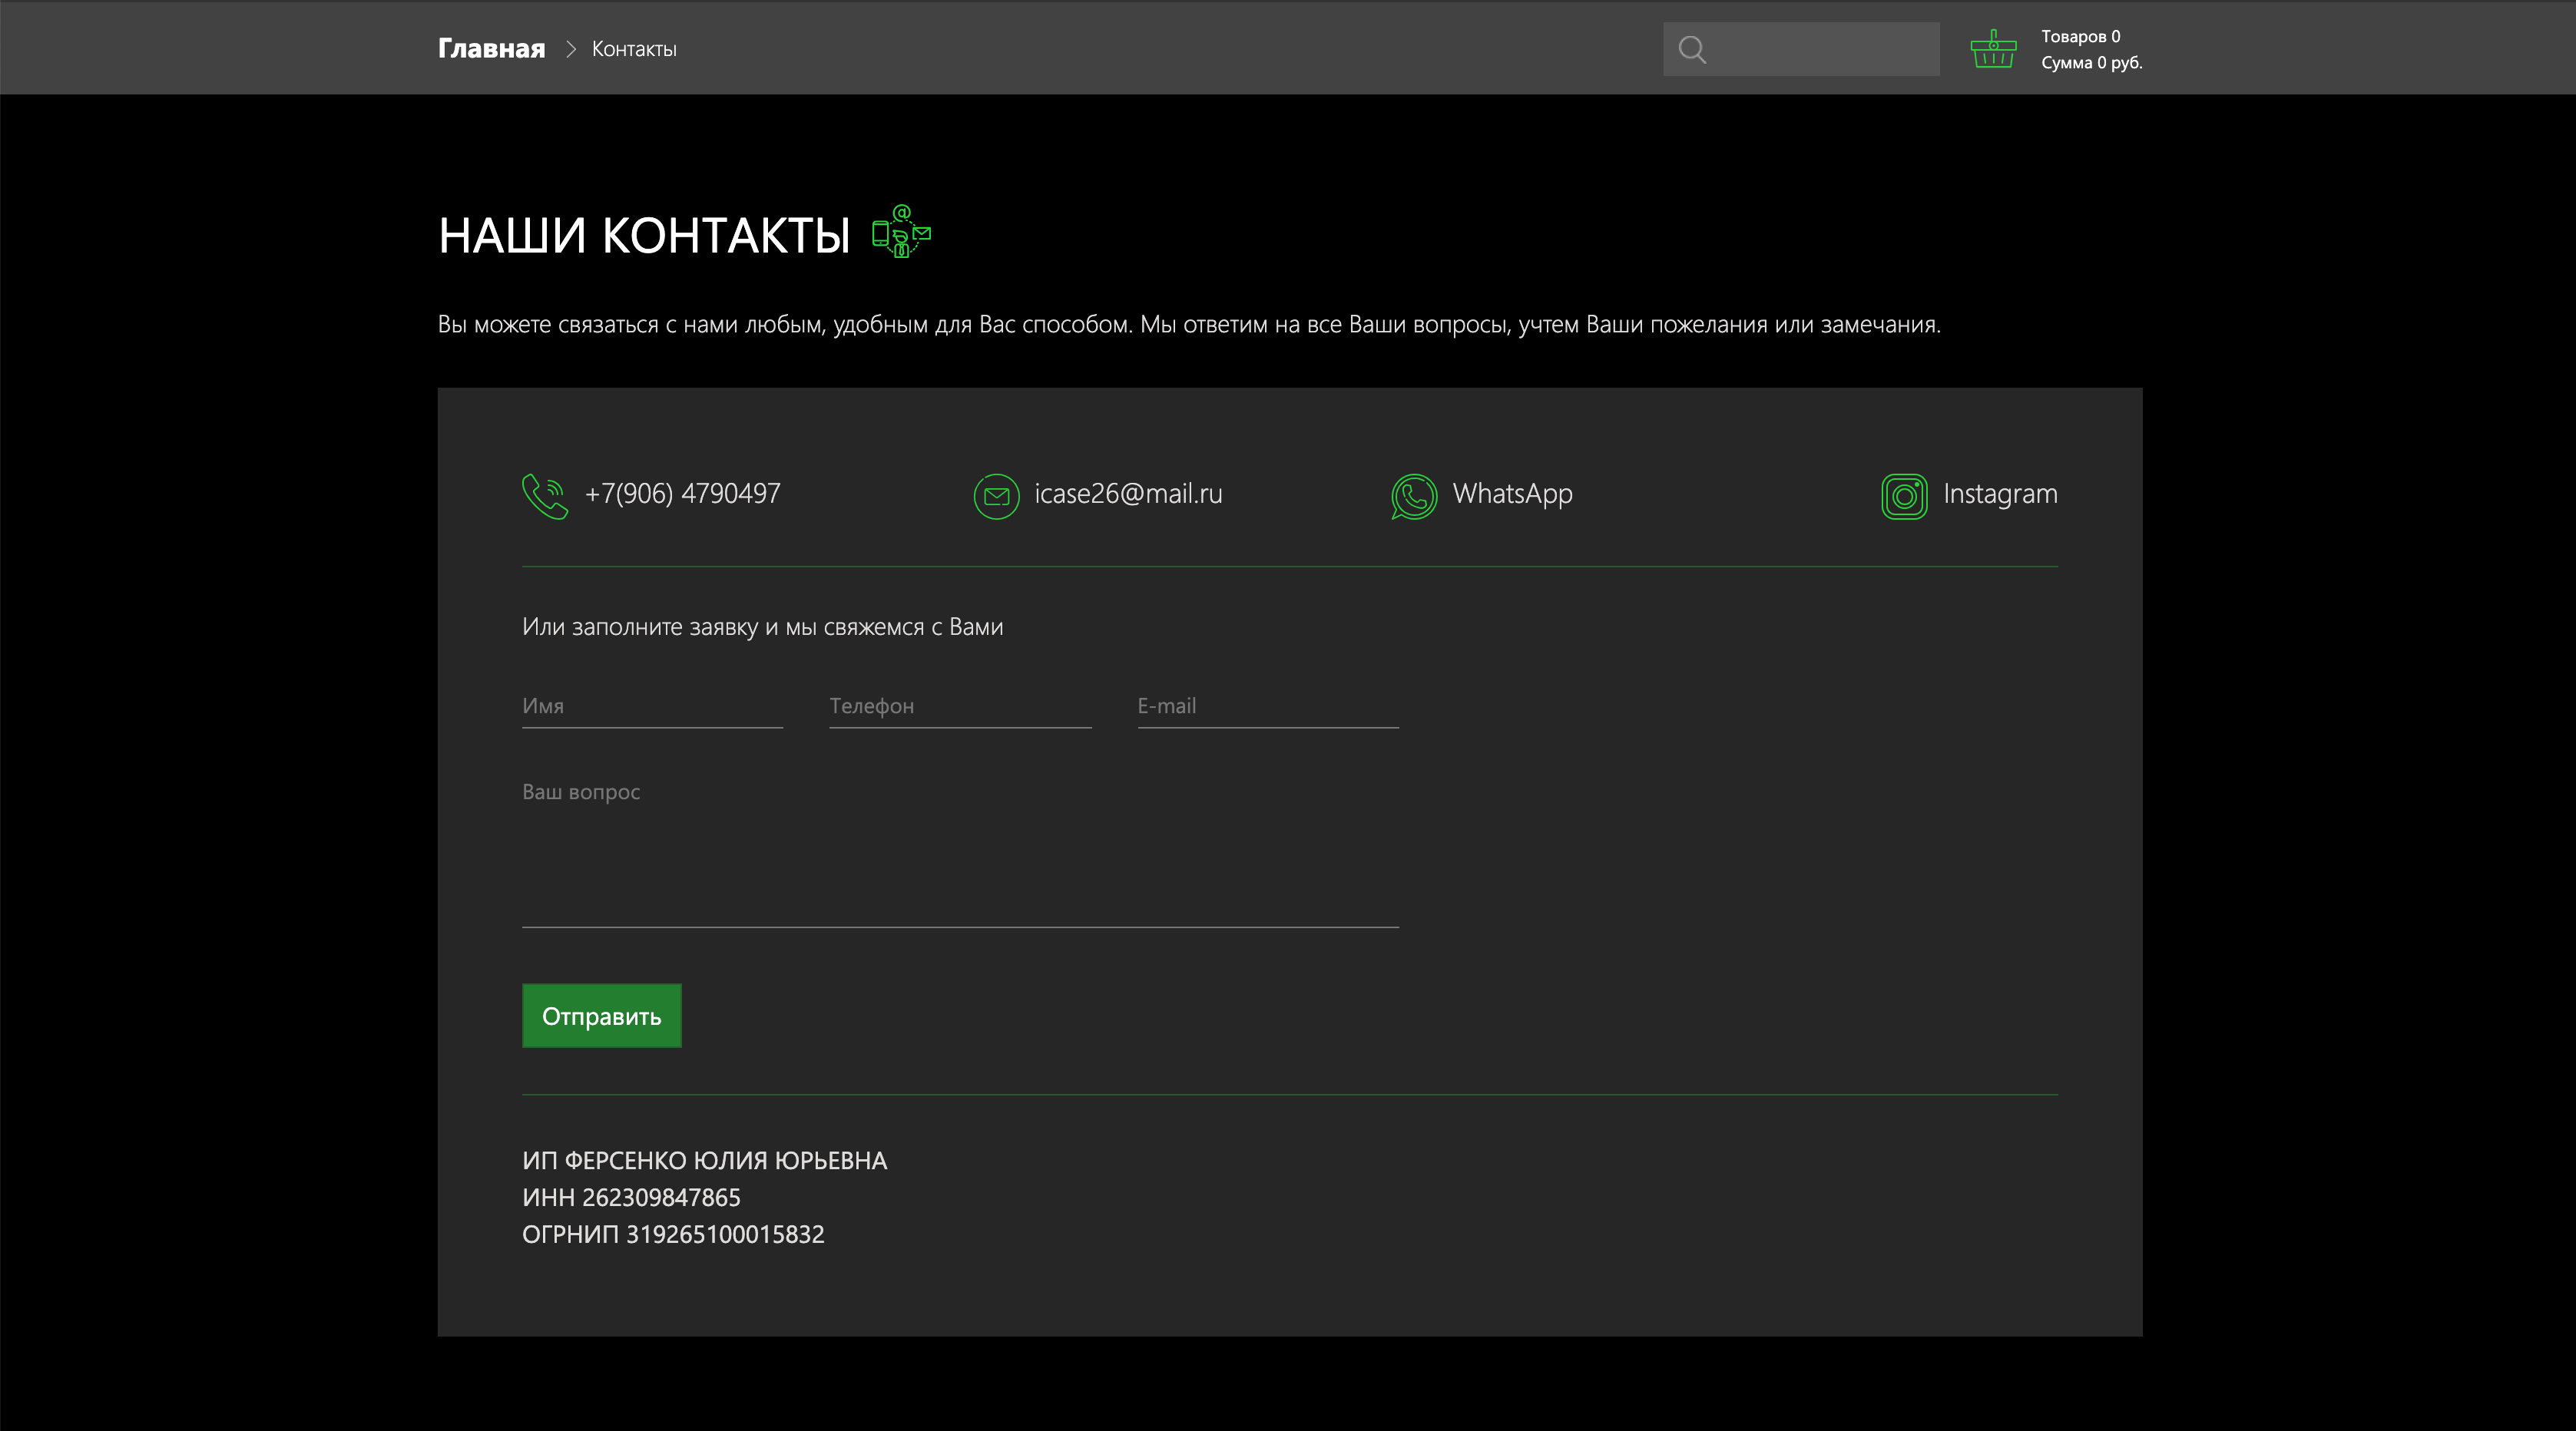Click the intro paragraph Вы можете связаться

(1189, 325)
